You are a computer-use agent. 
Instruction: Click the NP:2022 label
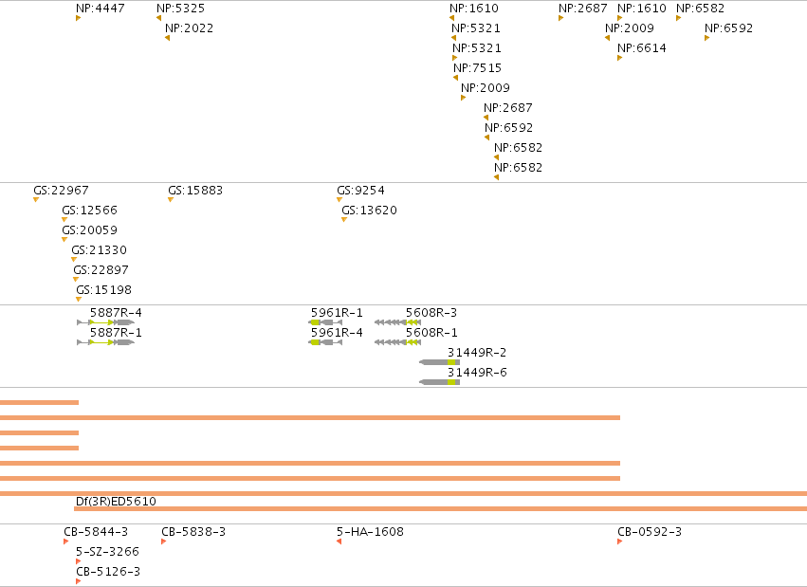coord(190,28)
